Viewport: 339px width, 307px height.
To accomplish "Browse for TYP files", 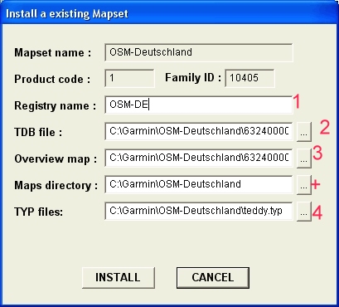I will click(x=303, y=212).
